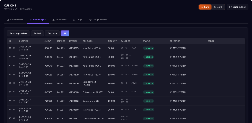Filter recharges by Pending review
The width and height of the screenshot is (252, 123).
18,33
